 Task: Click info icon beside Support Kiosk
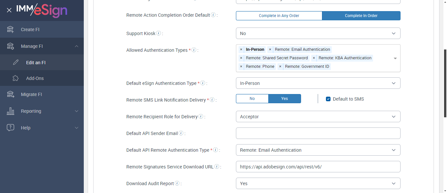pyautogui.click(x=158, y=33)
